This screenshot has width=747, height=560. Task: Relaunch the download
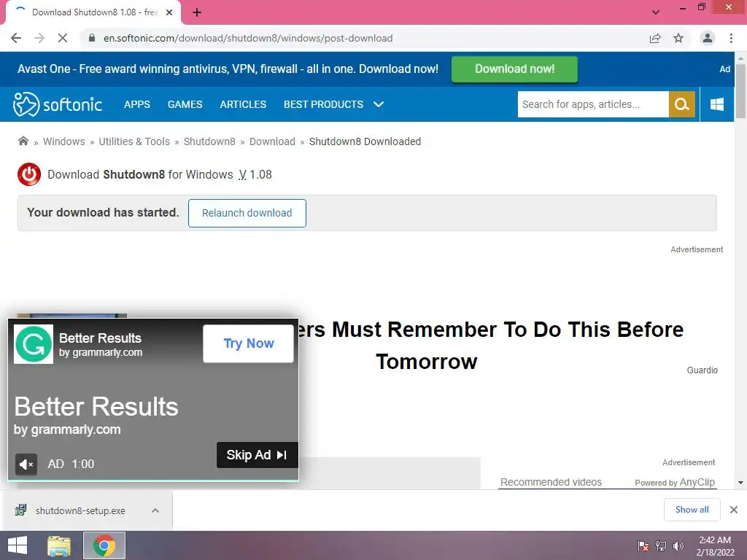[247, 213]
